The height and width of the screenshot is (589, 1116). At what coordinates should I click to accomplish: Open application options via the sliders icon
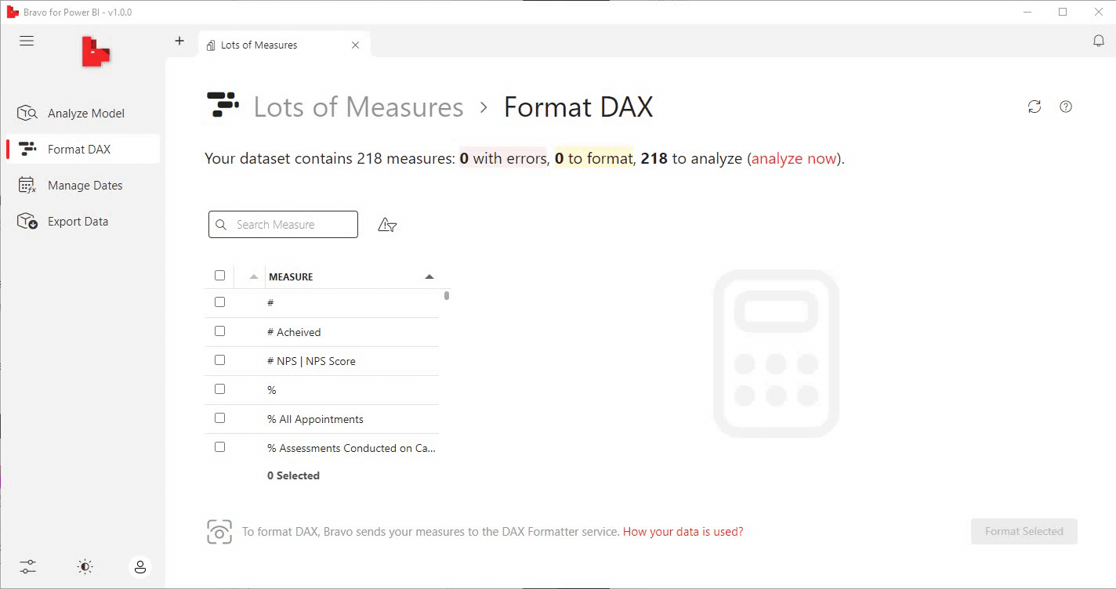[27, 566]
